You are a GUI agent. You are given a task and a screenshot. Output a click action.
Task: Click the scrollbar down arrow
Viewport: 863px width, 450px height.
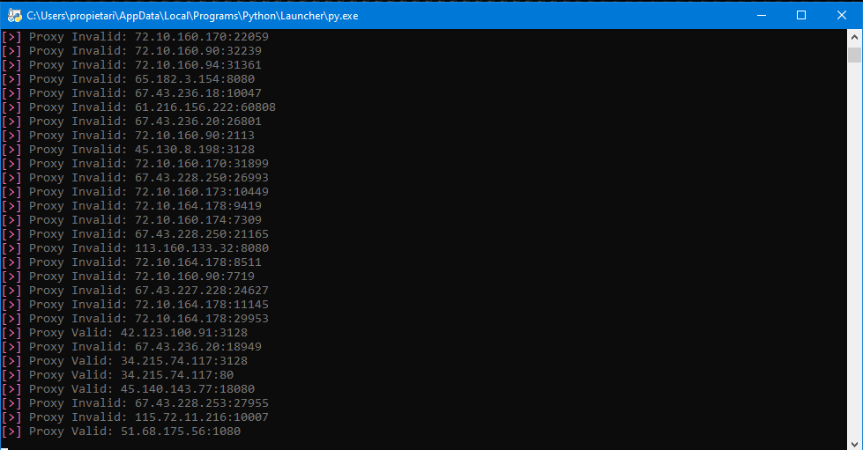click(x=854, y=444)
